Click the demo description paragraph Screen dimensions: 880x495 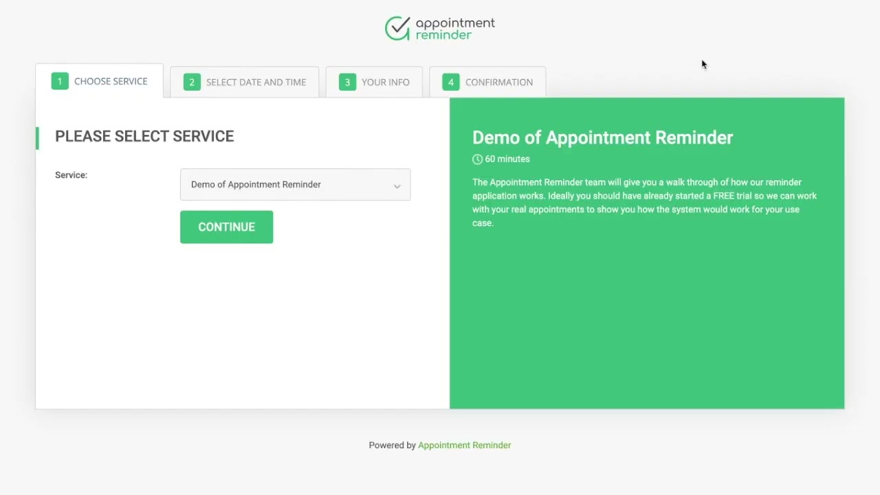click(x=644, y=203)
